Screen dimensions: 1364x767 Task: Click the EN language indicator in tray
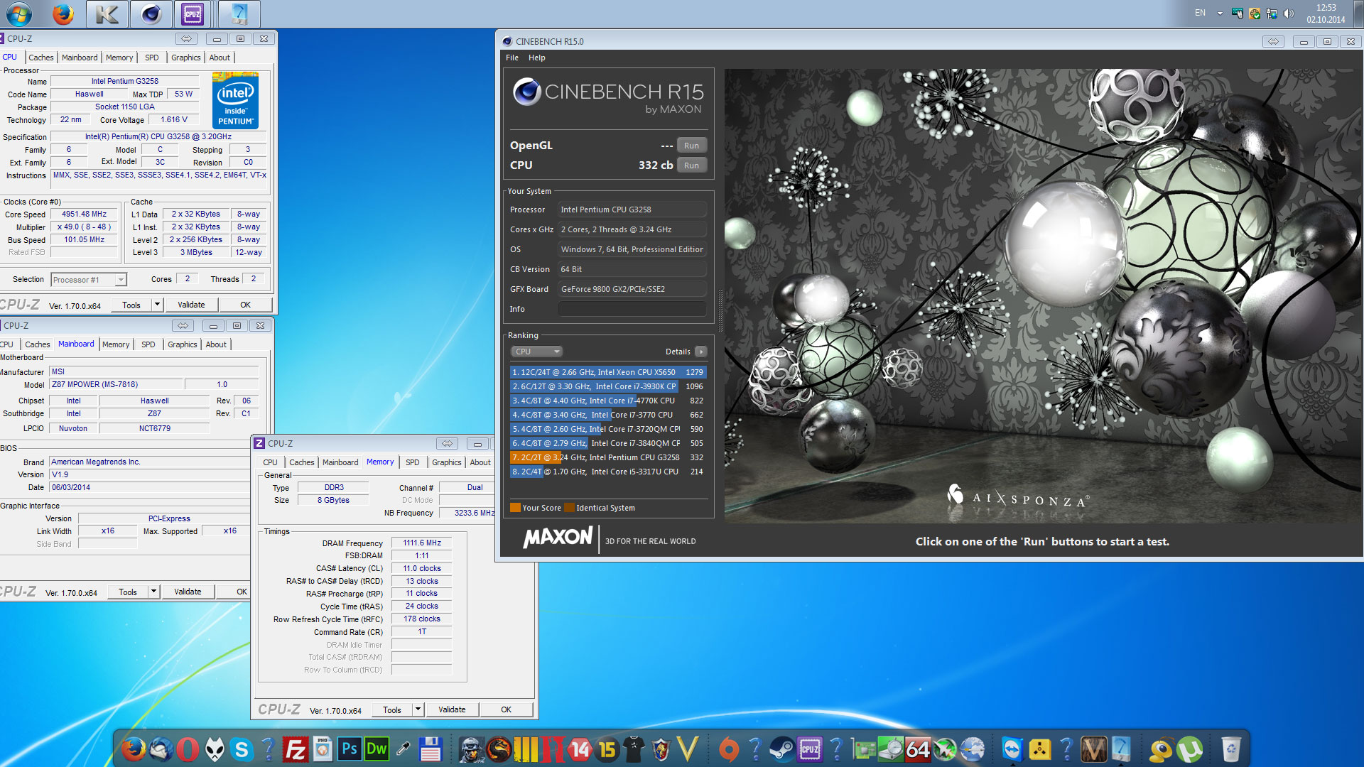tap(1200, 13)
